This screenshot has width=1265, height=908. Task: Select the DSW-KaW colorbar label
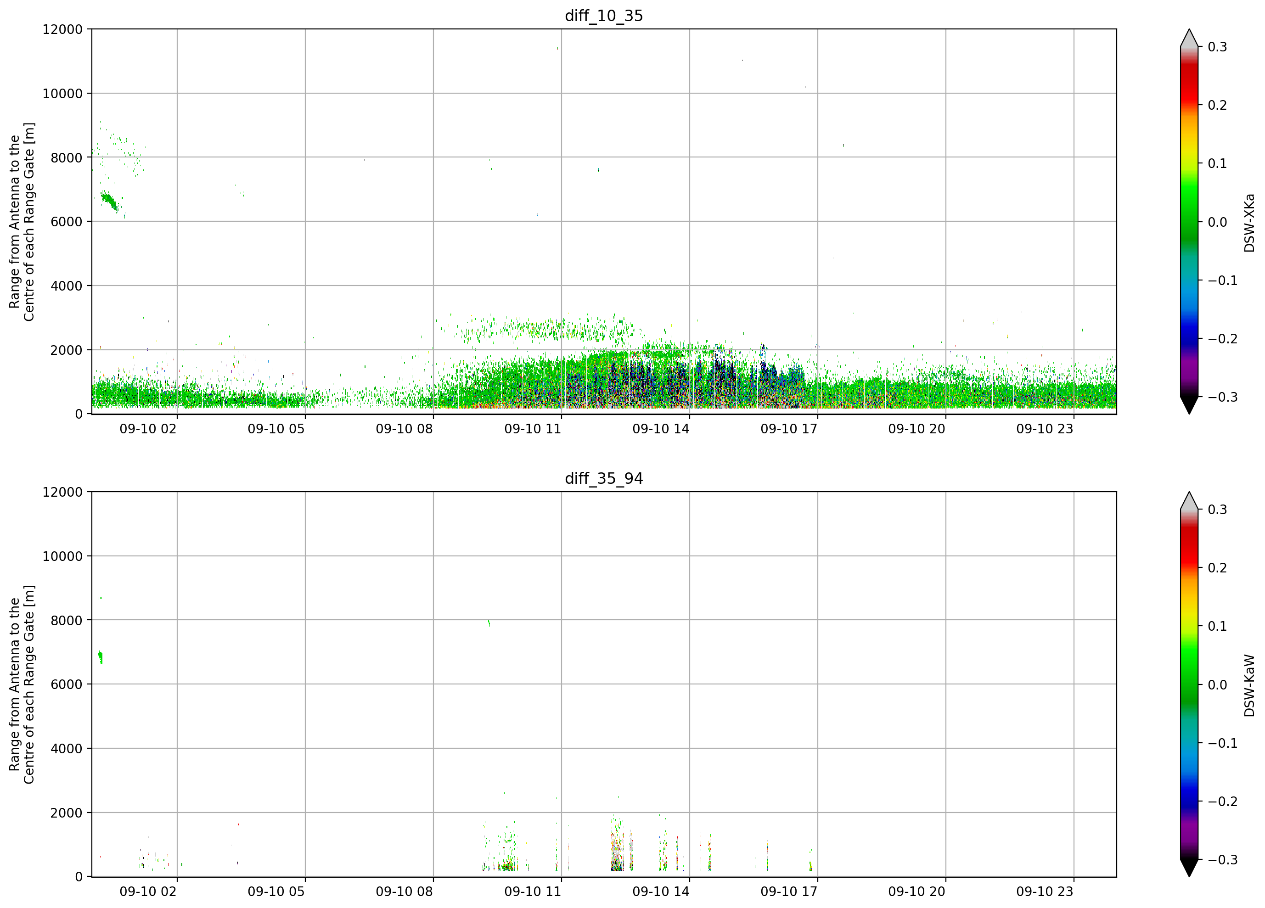[x=1249, y=685]
